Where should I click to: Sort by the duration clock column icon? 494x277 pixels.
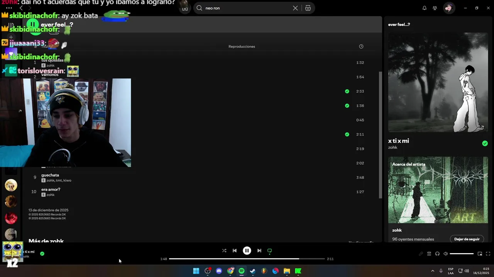coord(361,47)
